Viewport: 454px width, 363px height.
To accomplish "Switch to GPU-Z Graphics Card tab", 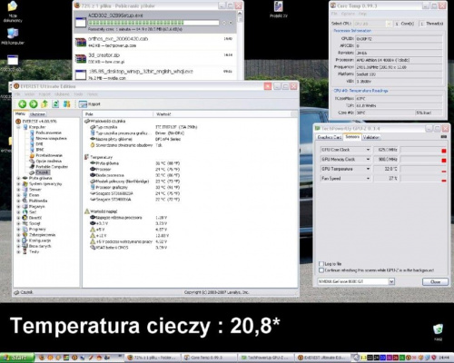I will click(x=329, y=137).
